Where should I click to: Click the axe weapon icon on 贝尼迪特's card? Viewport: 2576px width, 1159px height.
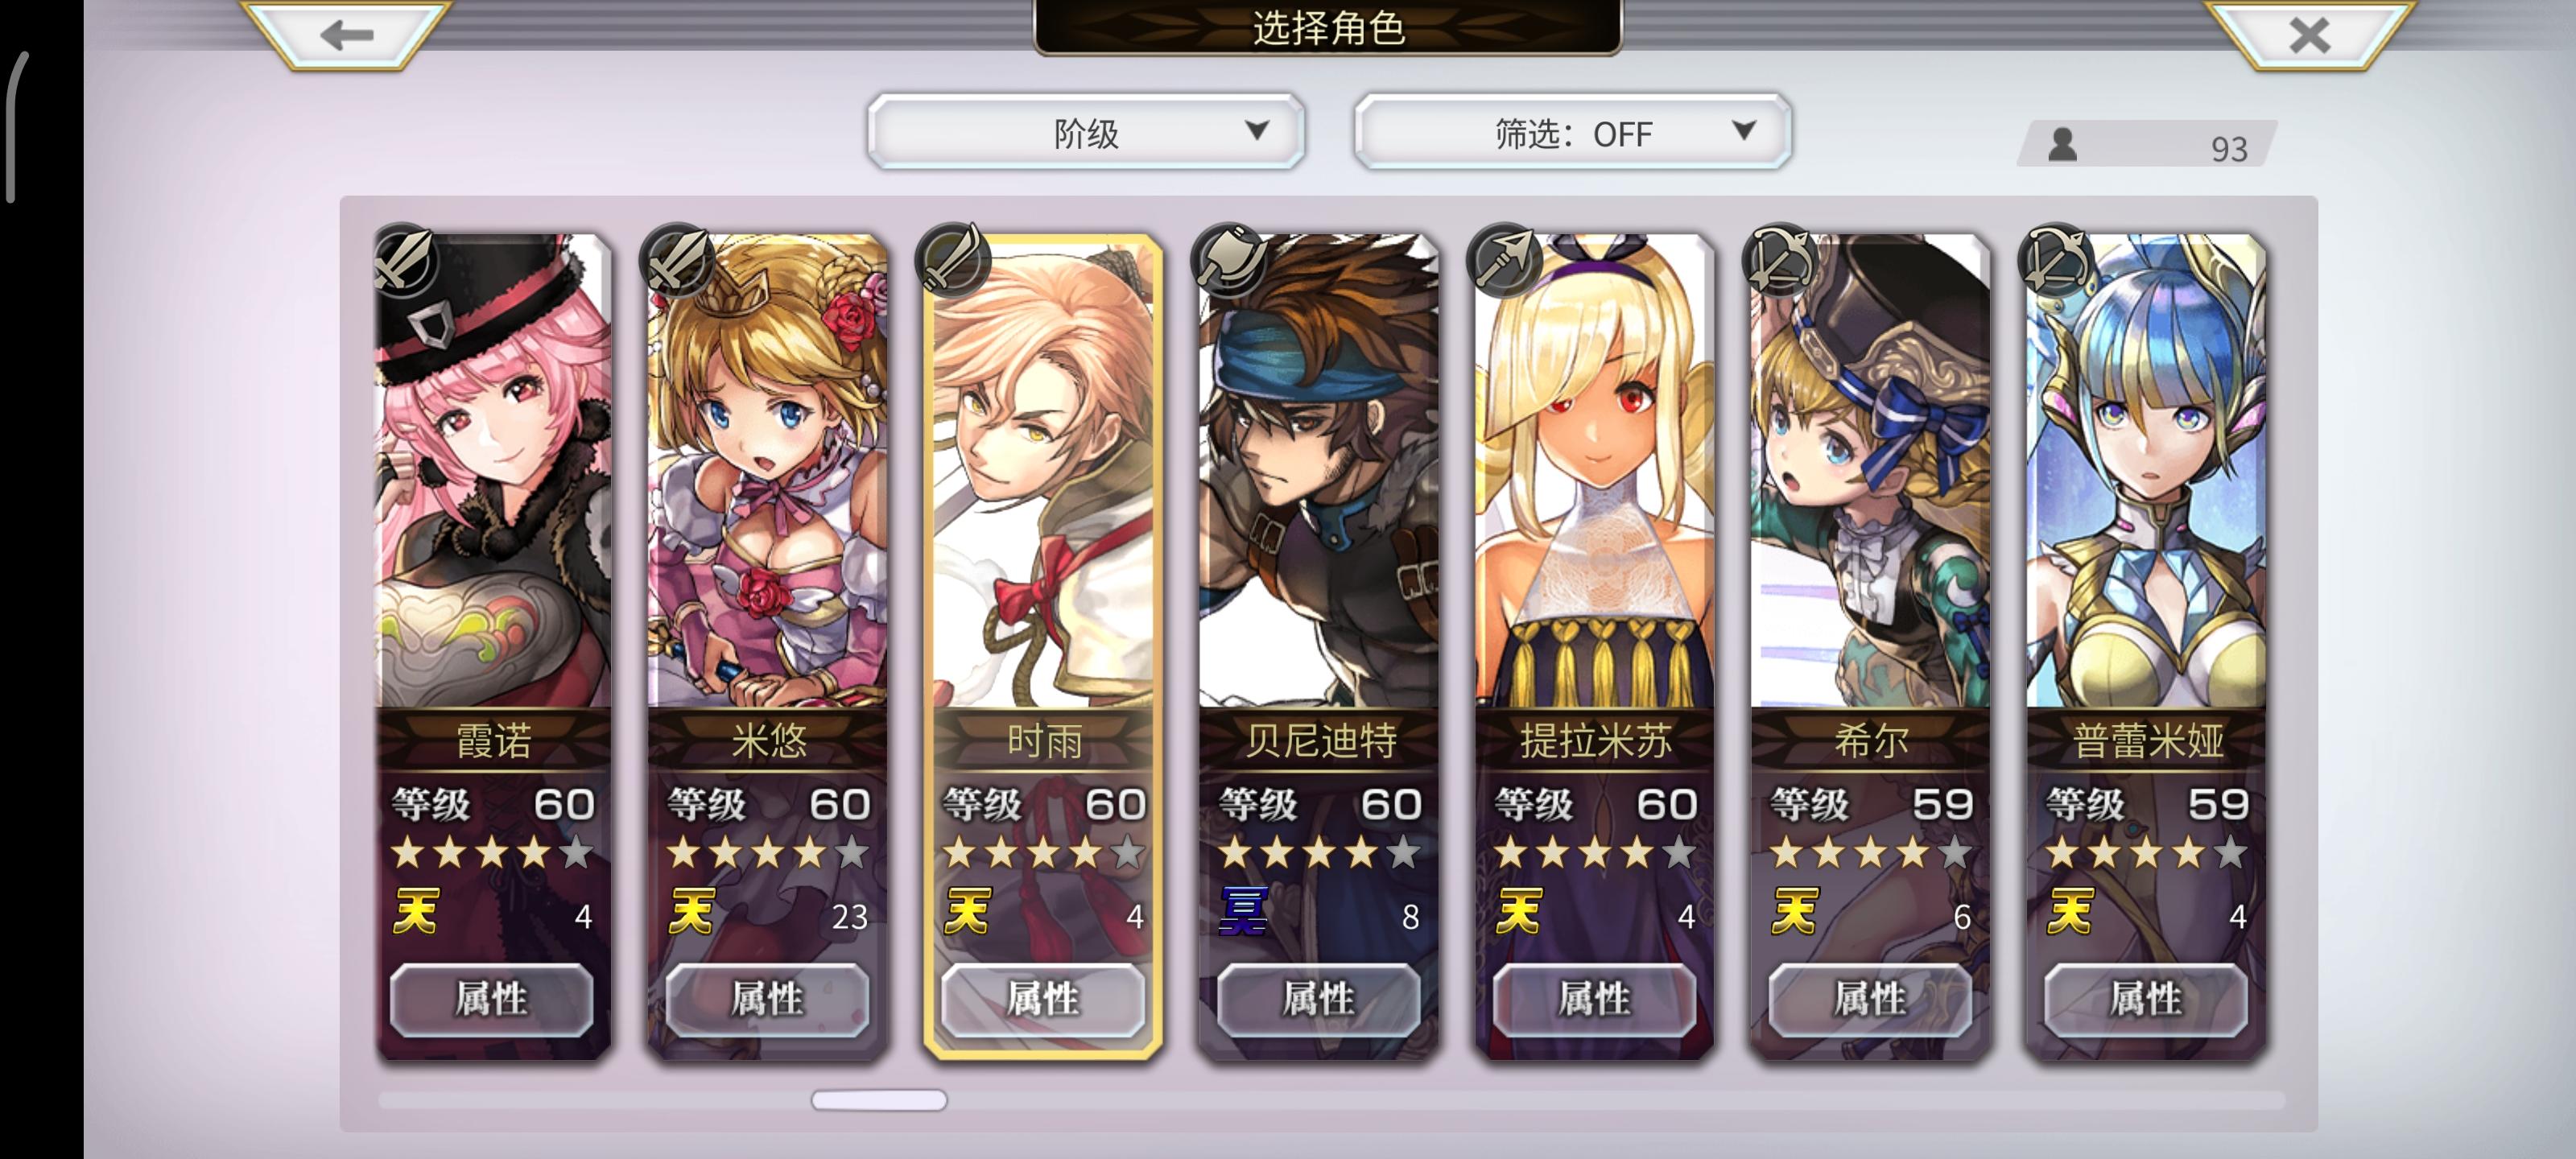point(1229,260)
